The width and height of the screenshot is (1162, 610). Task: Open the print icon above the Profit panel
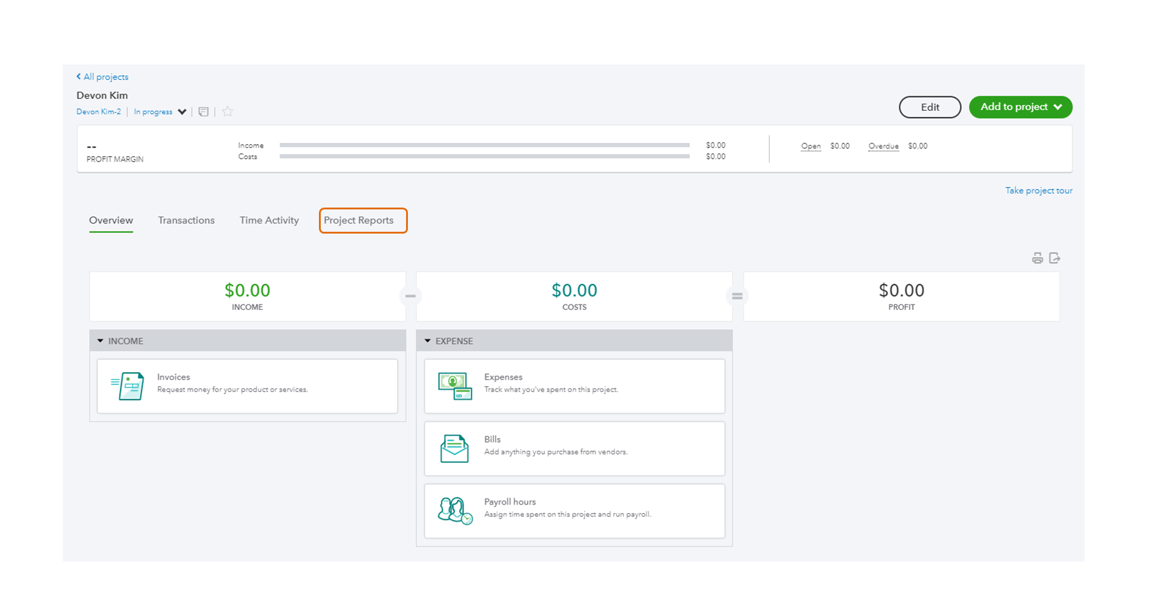point(1037,257)
